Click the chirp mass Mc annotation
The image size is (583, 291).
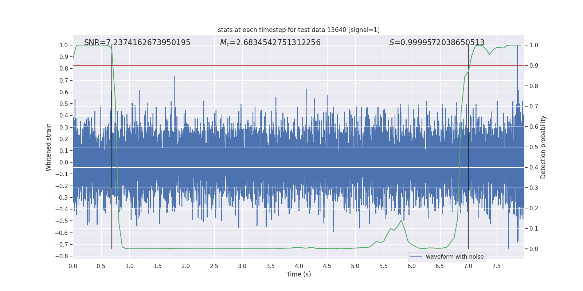(x=270, y=43)
